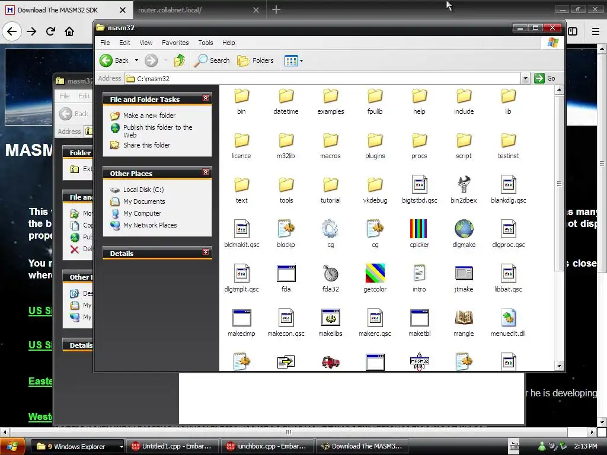607x455 pixels.
Task: Expand the Details panel
Action: click(206, 252)
